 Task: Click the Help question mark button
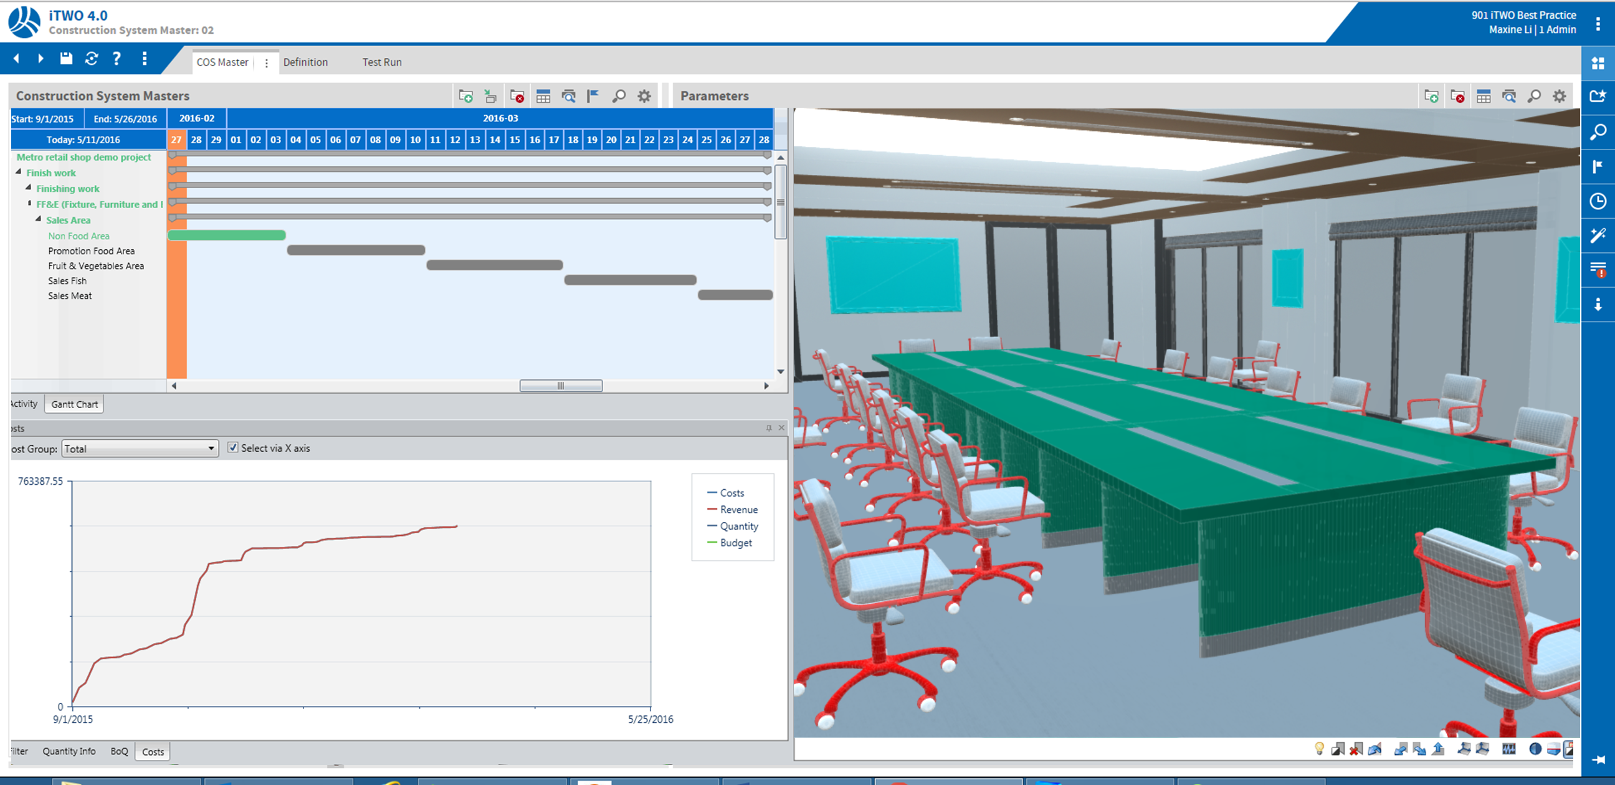(x=117, y=59)
